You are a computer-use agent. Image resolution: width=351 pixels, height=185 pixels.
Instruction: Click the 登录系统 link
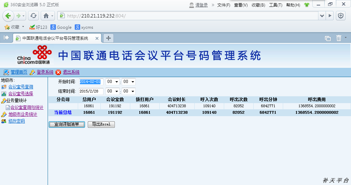(45, 72)
